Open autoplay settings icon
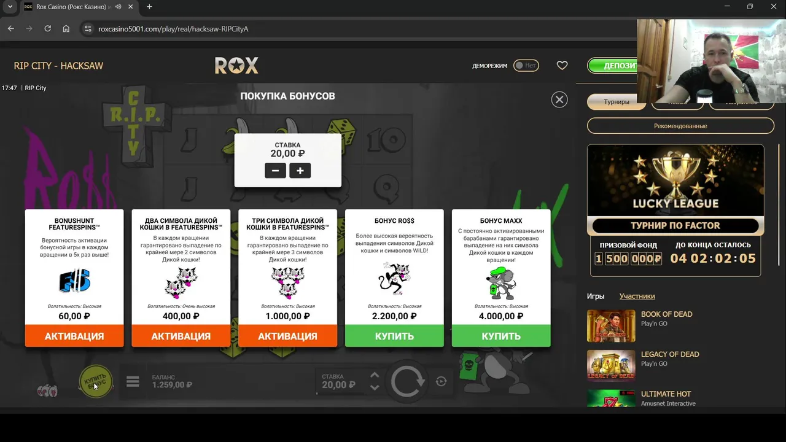786x442 pixels. 441,382
